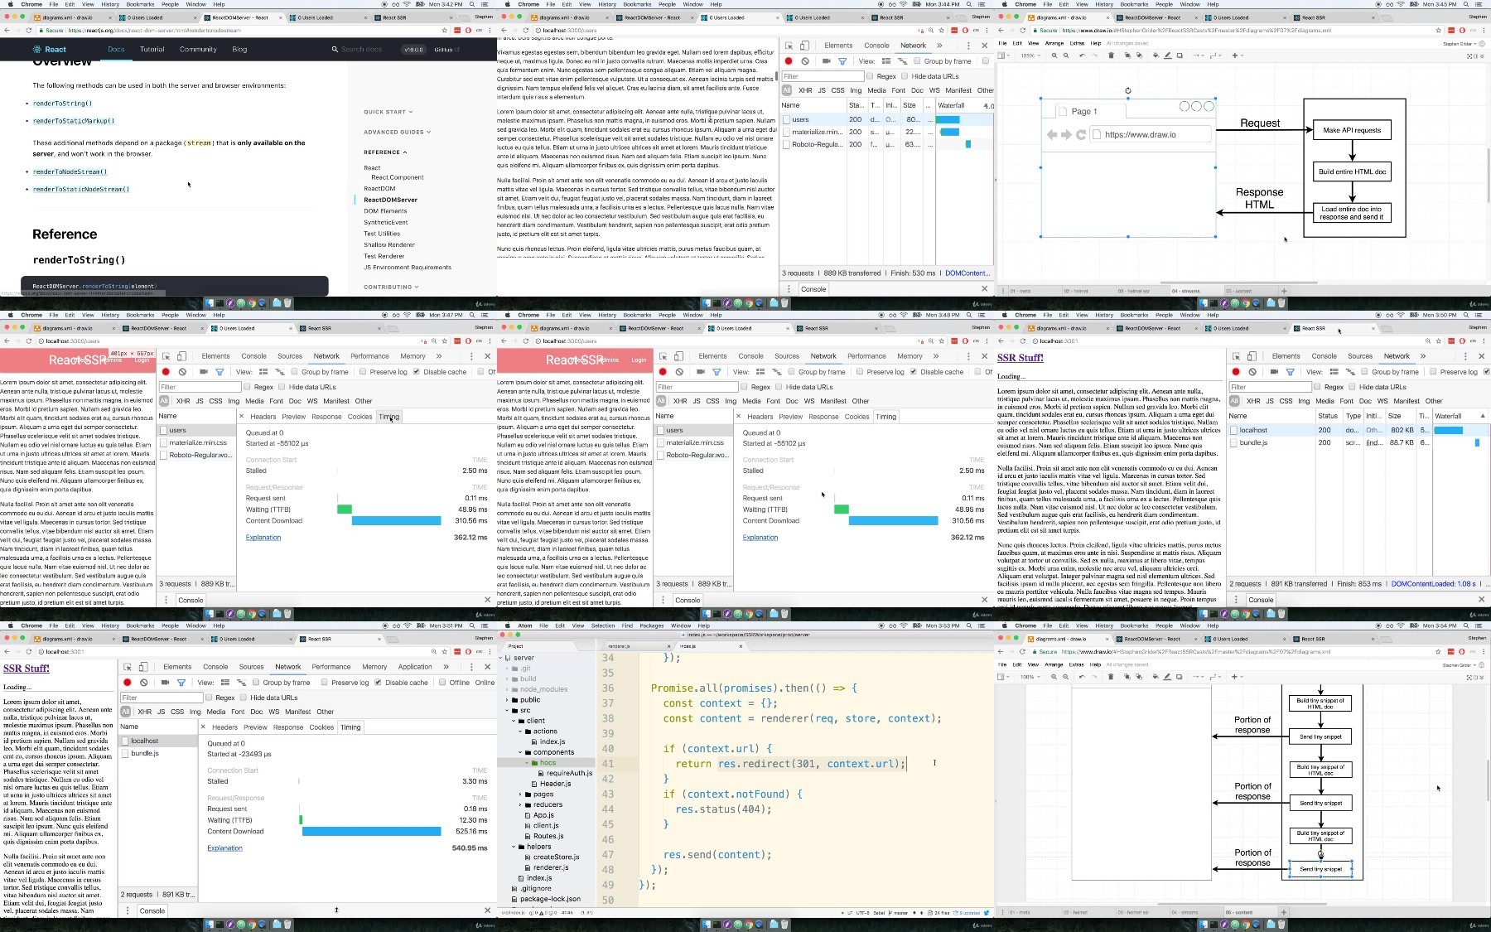
Task: Click the red record button in the 3:44 PM DevTools
Action: [789, 61]
